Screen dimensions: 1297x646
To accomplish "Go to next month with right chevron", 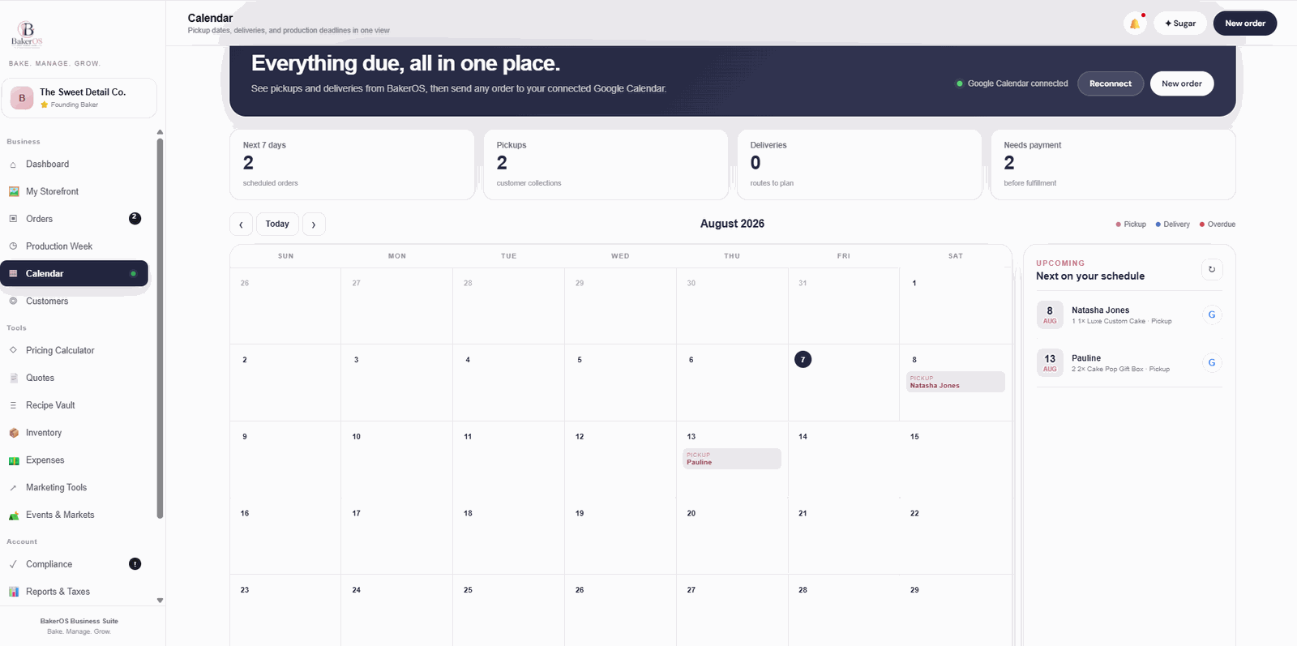I will 314,225.
